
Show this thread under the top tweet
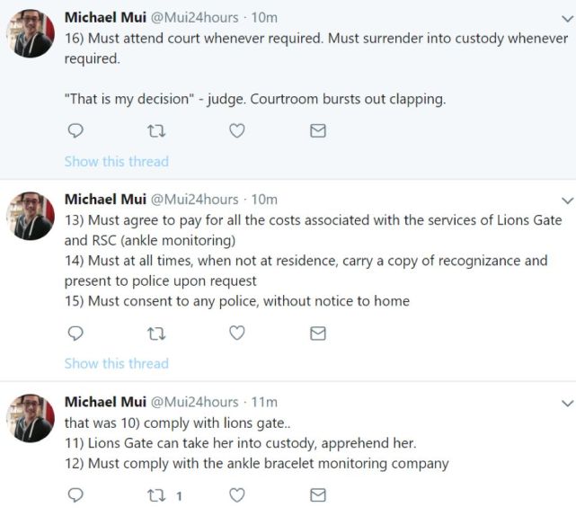(x=116, y=162)
